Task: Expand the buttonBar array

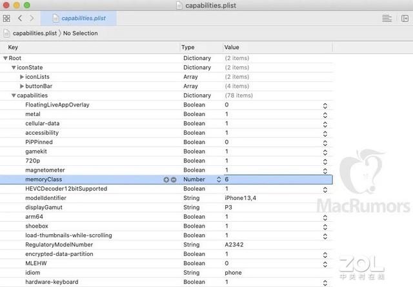Action: [x=22, y=86]
